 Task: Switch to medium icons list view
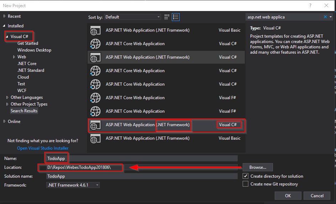point(175,17)
